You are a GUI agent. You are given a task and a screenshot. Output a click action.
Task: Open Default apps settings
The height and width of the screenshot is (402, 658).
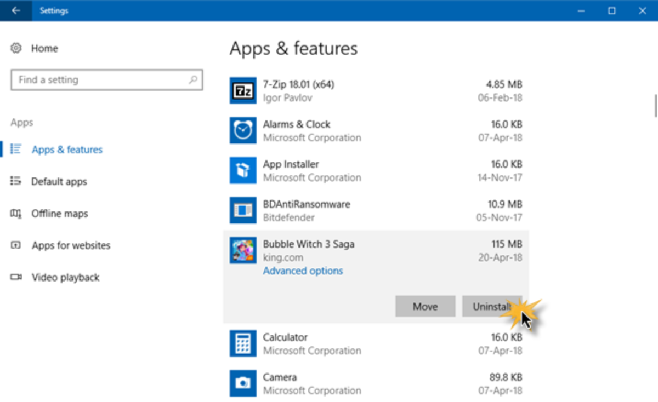59,182
